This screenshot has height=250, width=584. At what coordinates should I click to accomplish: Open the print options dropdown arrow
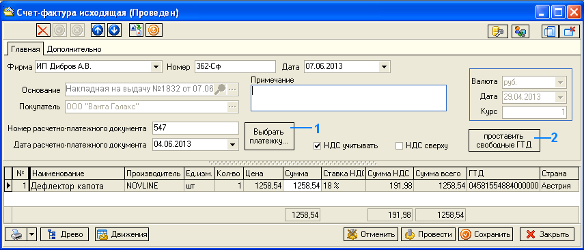pos(32,234)
